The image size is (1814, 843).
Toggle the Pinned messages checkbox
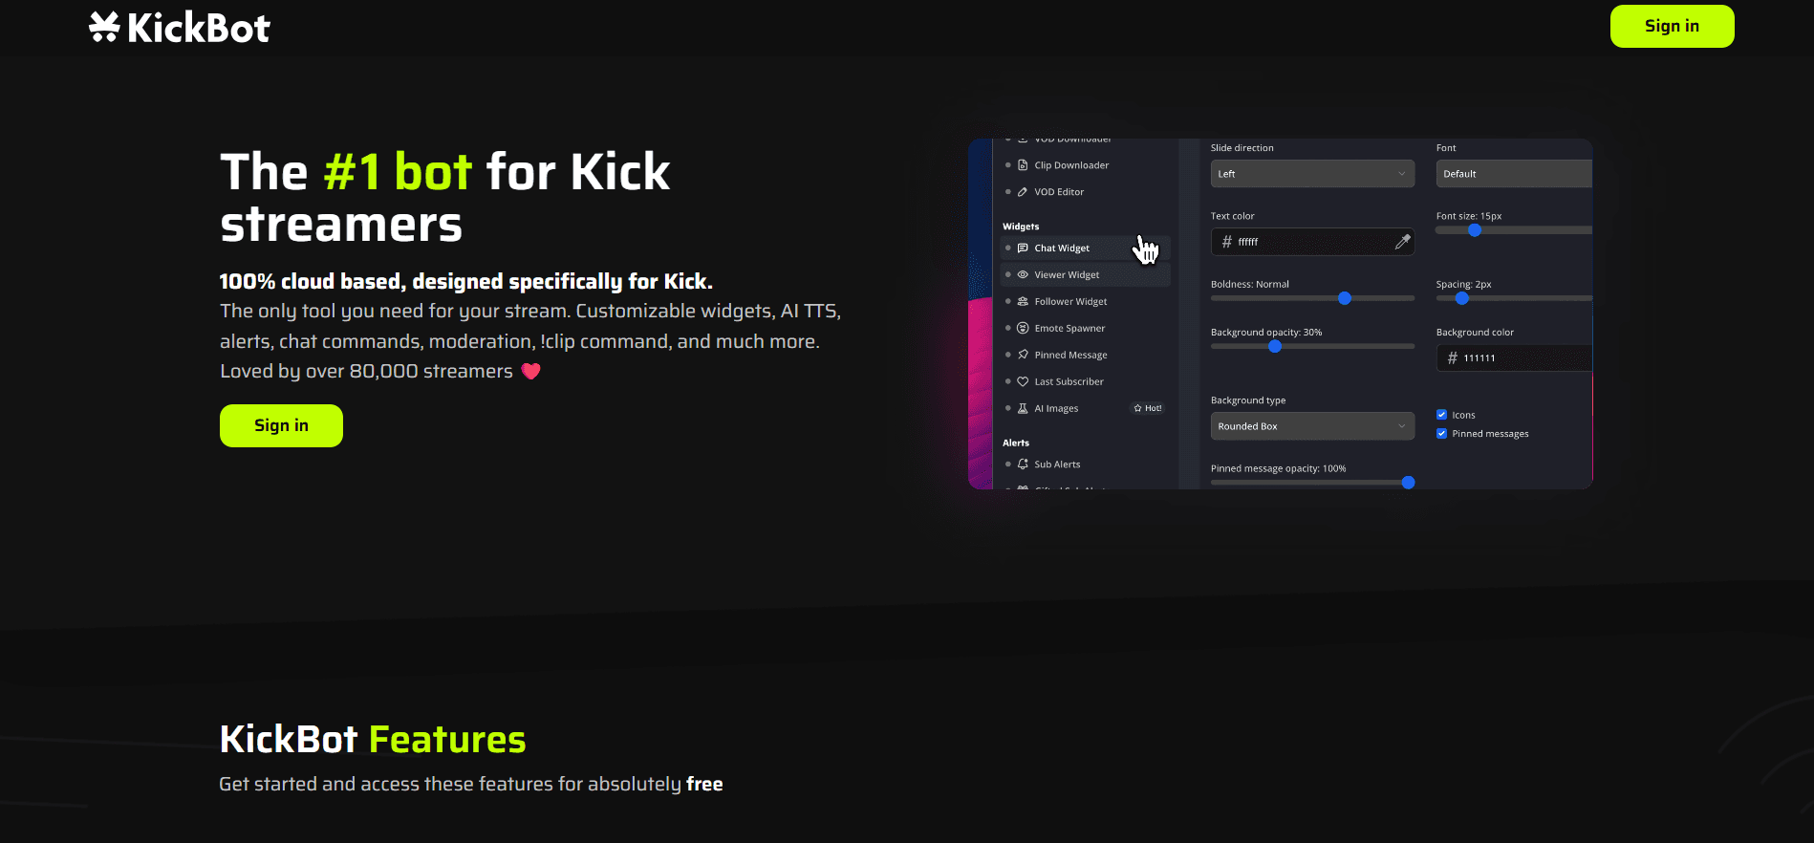[x=1441, y=434]
